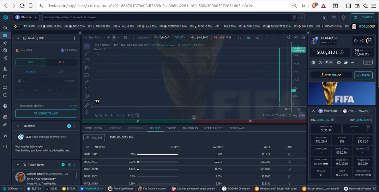Open the globe sidebar icon

point(5,106)
